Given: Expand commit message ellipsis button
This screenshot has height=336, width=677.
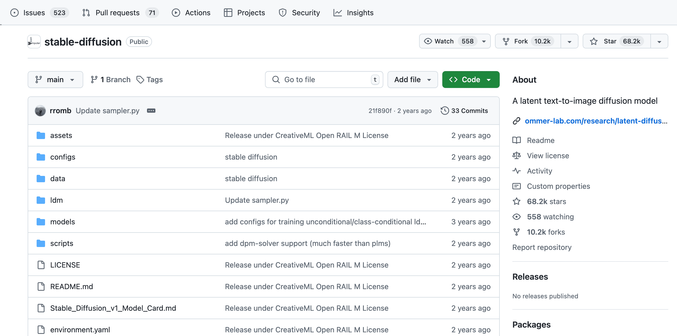Looking at the screenshot, I should pos(151,111).
